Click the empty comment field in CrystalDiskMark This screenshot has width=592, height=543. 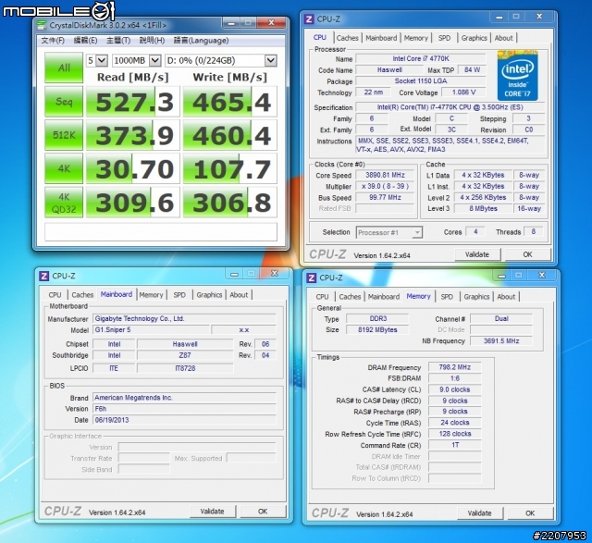(x=161, y=232)
